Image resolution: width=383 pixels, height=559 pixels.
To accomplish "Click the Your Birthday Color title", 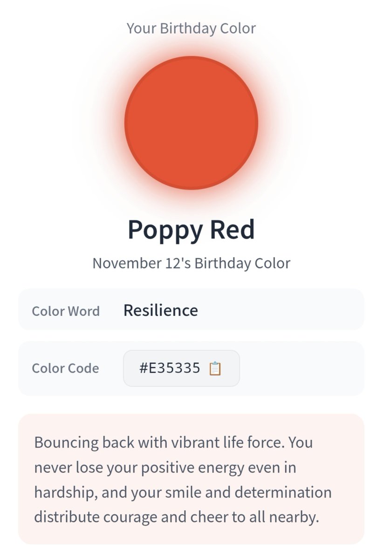I will click(x=191, y=28).
